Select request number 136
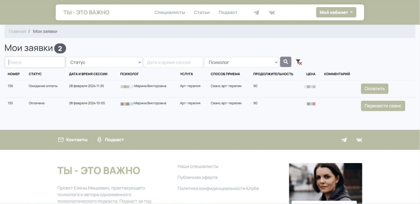The image size is (420, 204). click(x=10, y=86)
